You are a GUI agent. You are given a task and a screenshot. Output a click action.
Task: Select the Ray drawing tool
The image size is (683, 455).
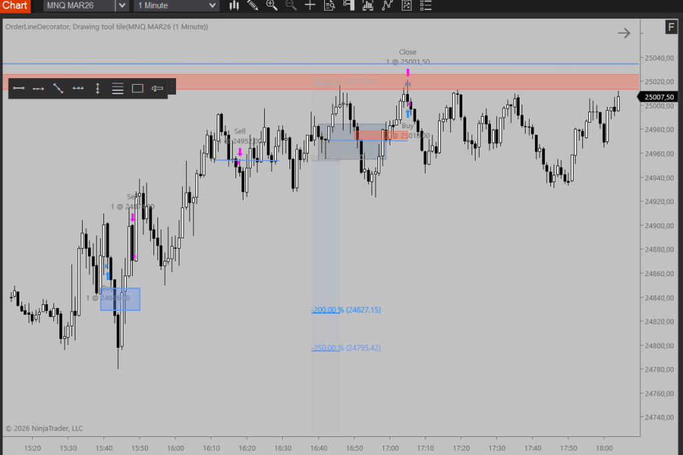tap(39, 88)
